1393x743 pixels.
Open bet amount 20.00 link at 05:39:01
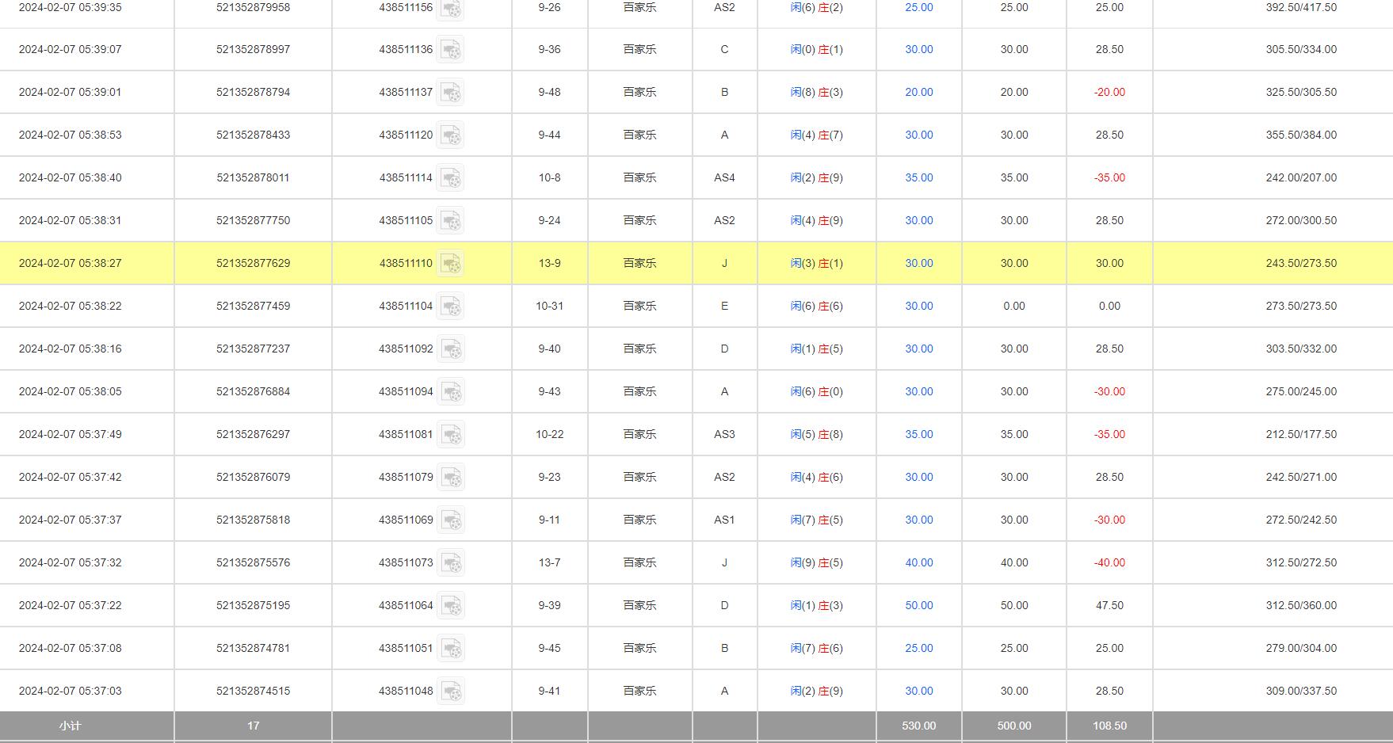coord(919,92)
